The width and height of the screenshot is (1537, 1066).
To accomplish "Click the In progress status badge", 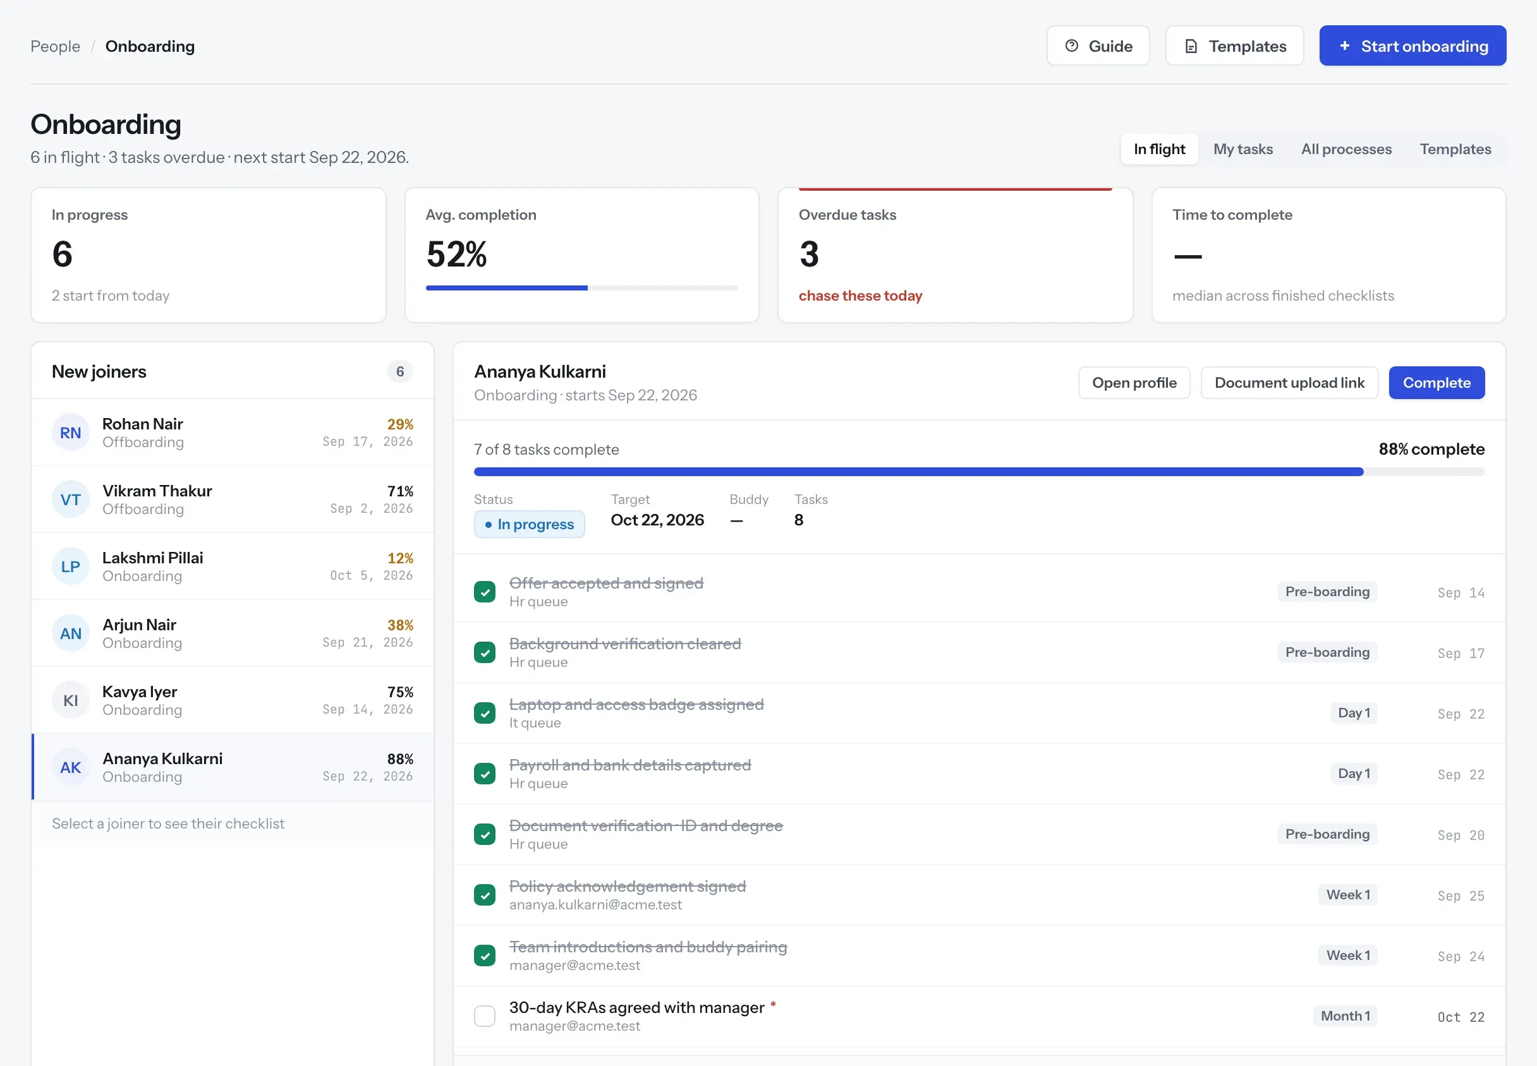I will 529,524.
